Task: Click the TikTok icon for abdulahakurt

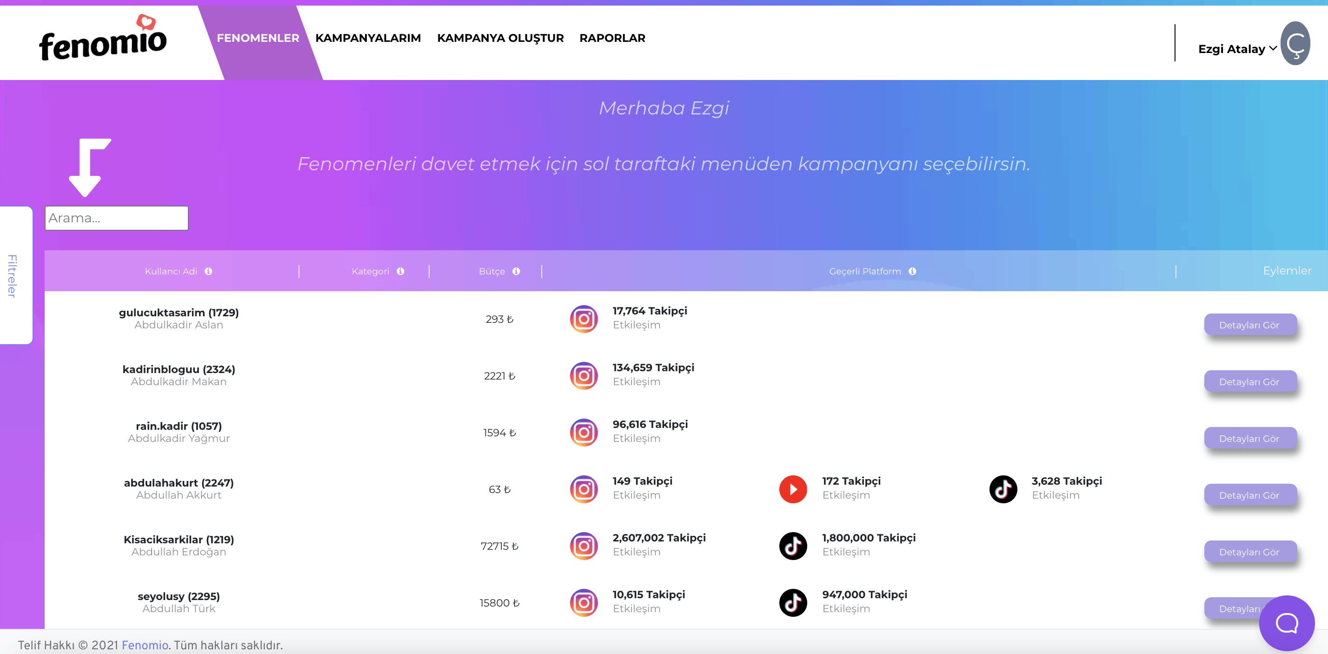Action: pos(1003,489)
